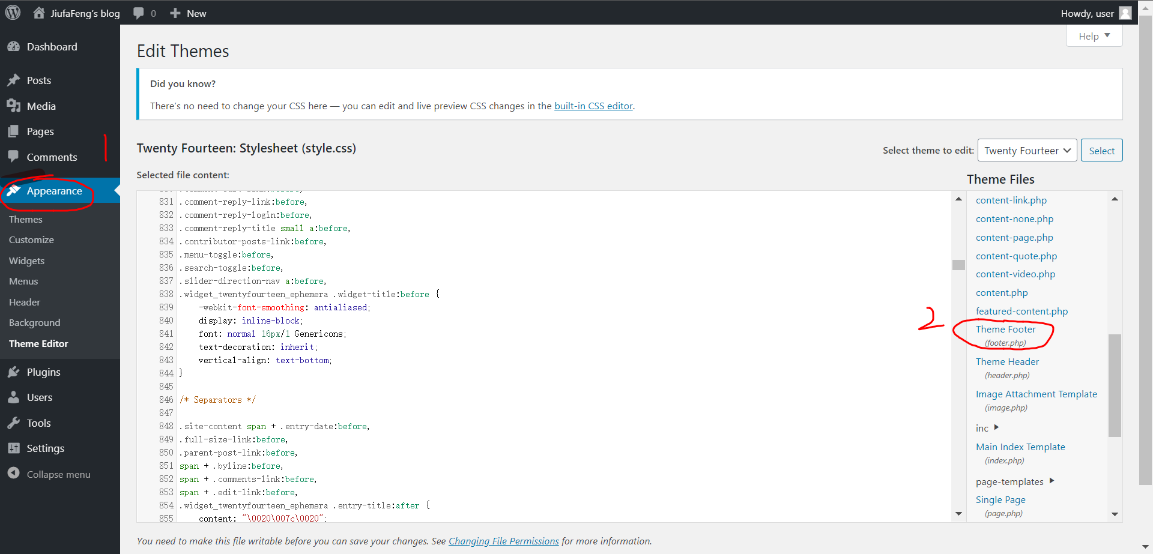Open content.php file

click(1002, 293)
